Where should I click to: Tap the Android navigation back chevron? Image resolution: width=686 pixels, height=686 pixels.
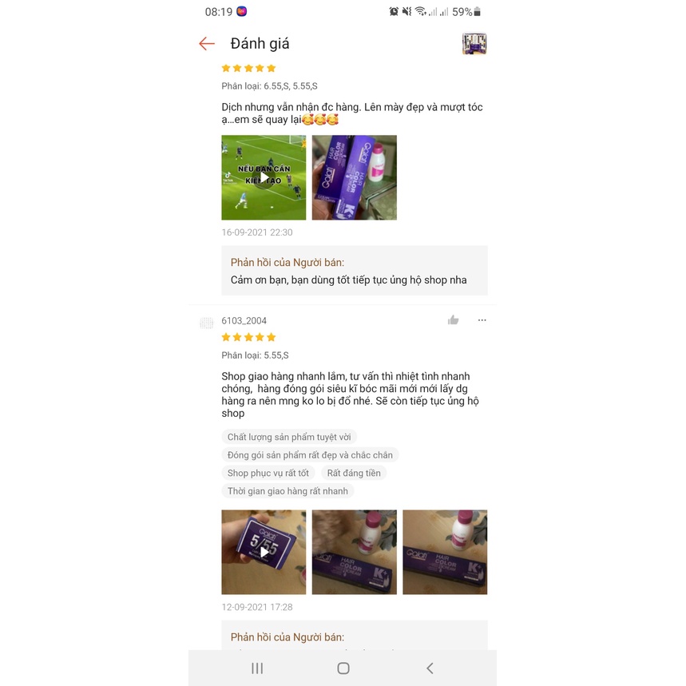(430, 668)
